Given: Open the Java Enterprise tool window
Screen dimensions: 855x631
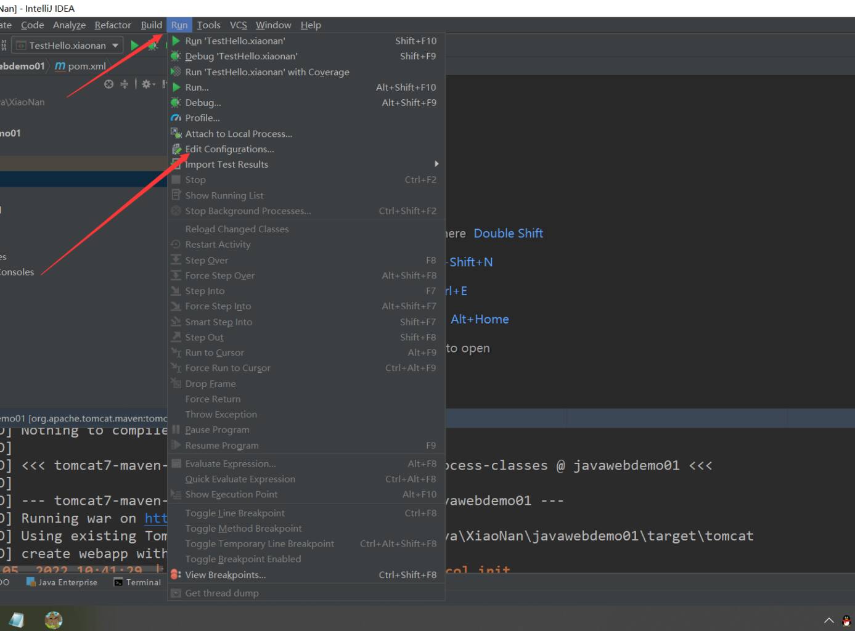Looking at the screenshot, I should (62, 582).
